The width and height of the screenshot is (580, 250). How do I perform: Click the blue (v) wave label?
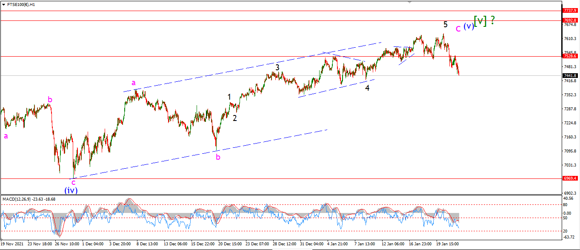click(x=469, y=26)
